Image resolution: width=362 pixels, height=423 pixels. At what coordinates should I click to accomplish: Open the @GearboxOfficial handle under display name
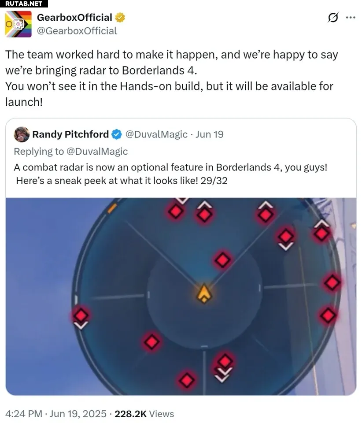coord(77,31)
